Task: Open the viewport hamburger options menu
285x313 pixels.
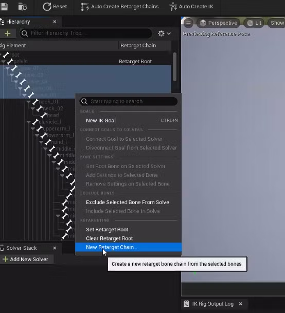Action: (x=188, y=23)
